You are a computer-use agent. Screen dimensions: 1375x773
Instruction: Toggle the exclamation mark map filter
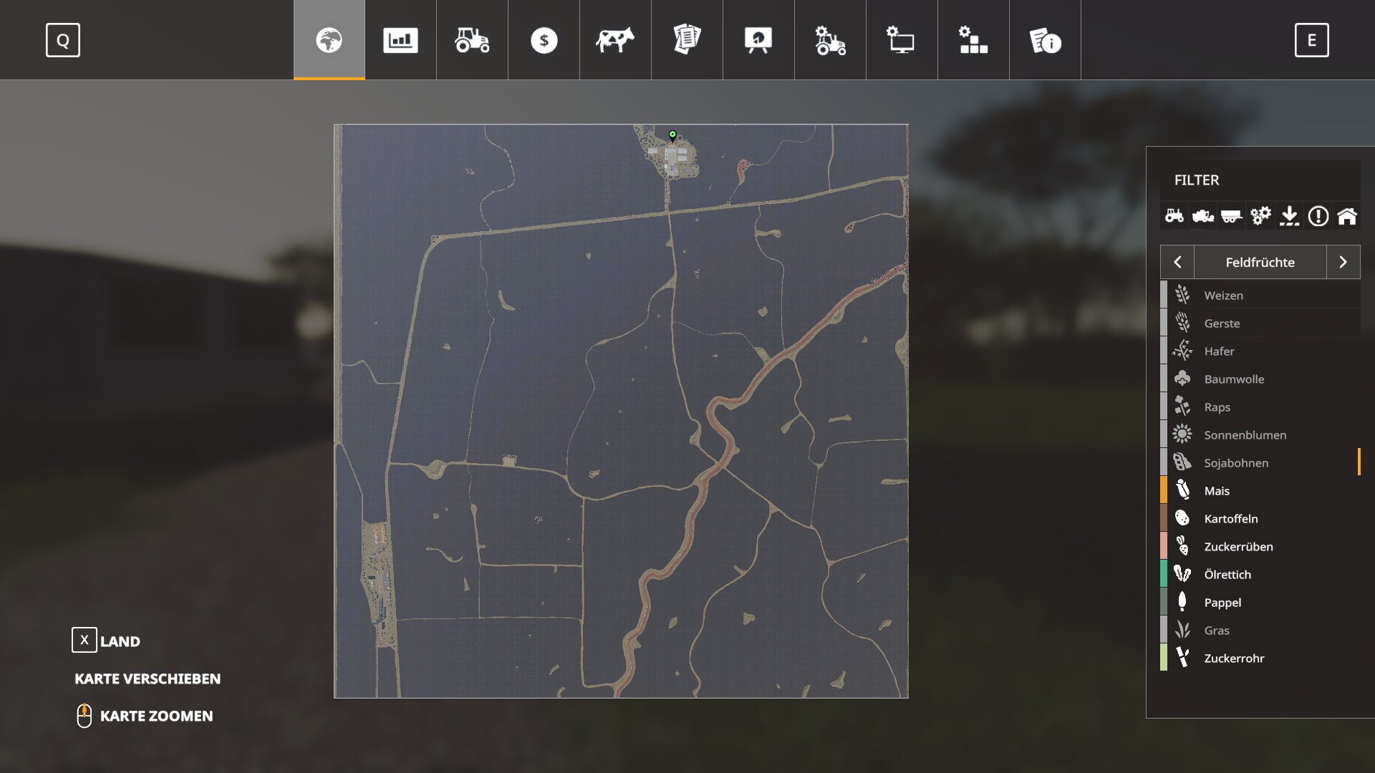point(1318,215)
